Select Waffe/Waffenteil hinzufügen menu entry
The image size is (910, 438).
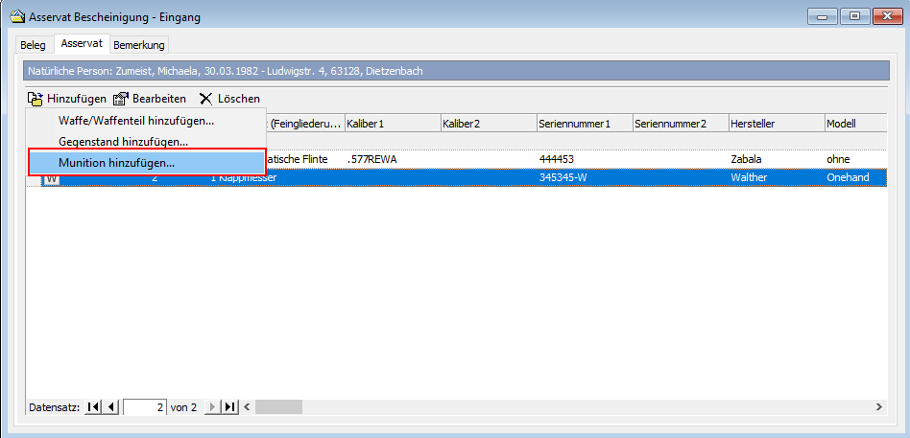[135, 121]
